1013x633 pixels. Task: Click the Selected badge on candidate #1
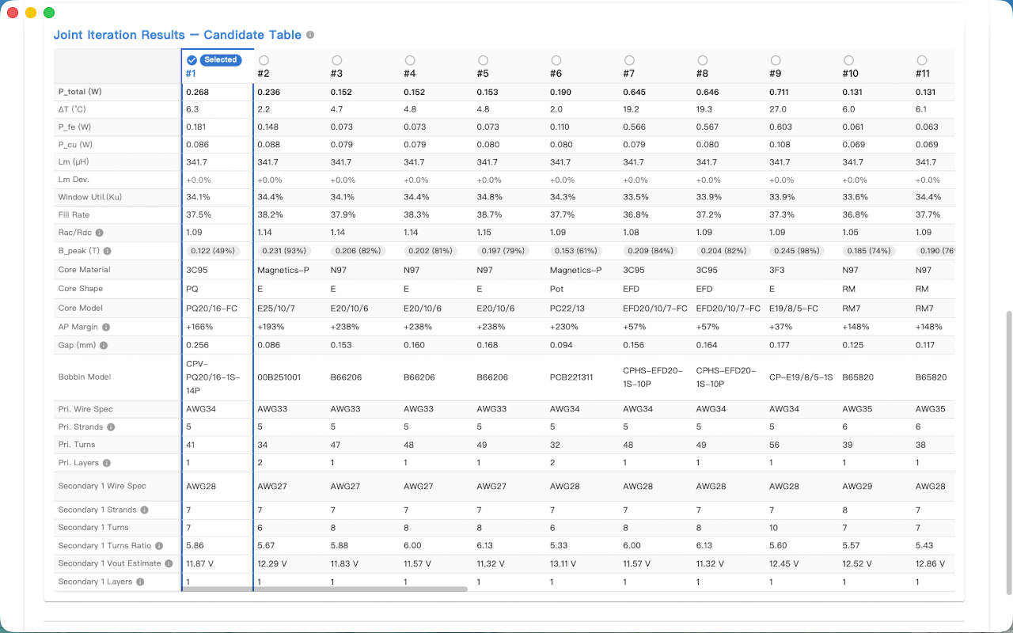click(x=221, y=60)
